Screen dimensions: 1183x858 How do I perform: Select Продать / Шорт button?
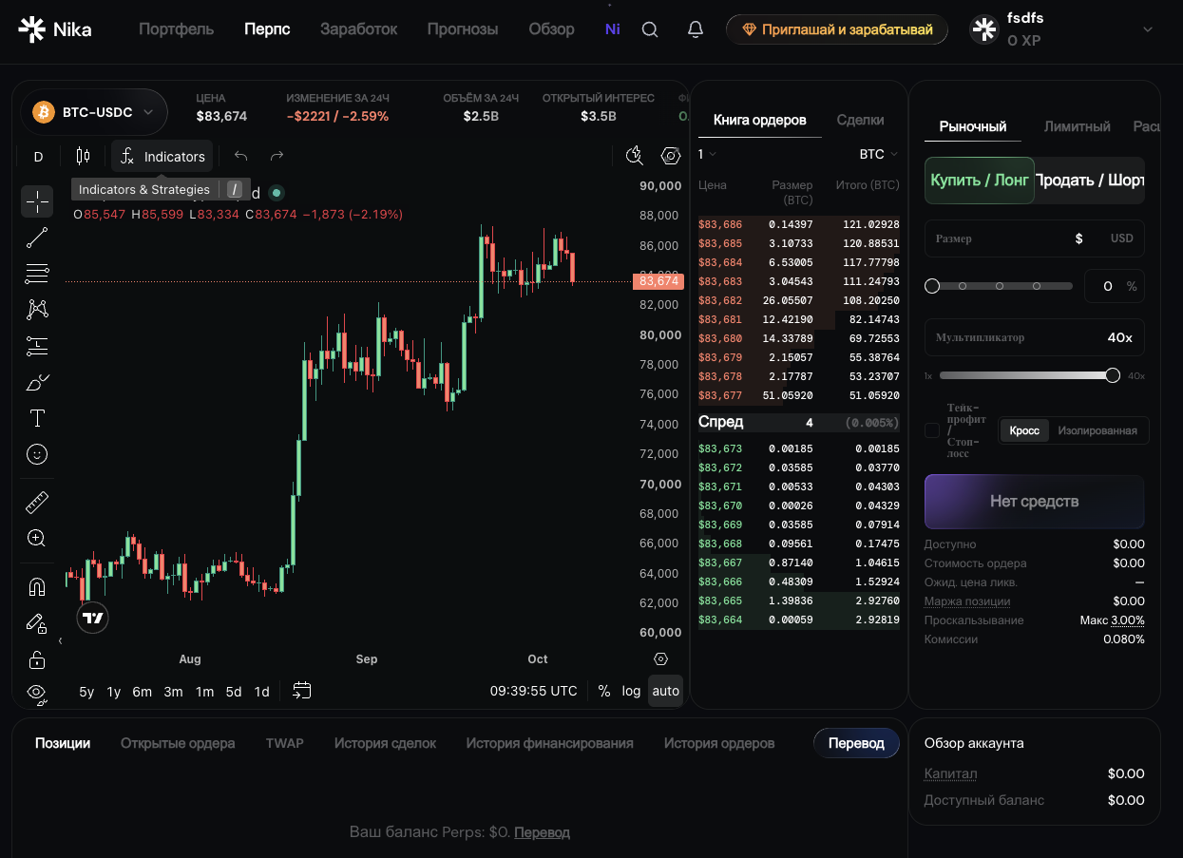click(x=1090, y=181)
